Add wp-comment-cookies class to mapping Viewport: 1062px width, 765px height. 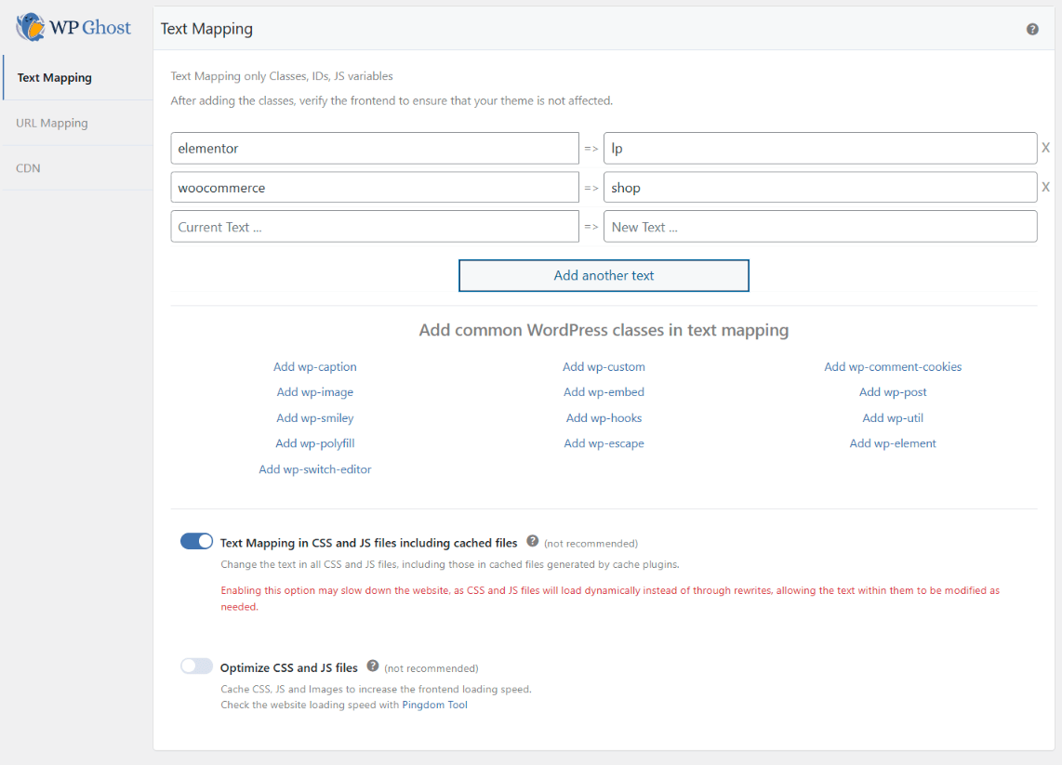tap(893, 367)
